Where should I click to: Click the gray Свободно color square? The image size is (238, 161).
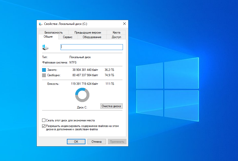click(x=44, y=75)
